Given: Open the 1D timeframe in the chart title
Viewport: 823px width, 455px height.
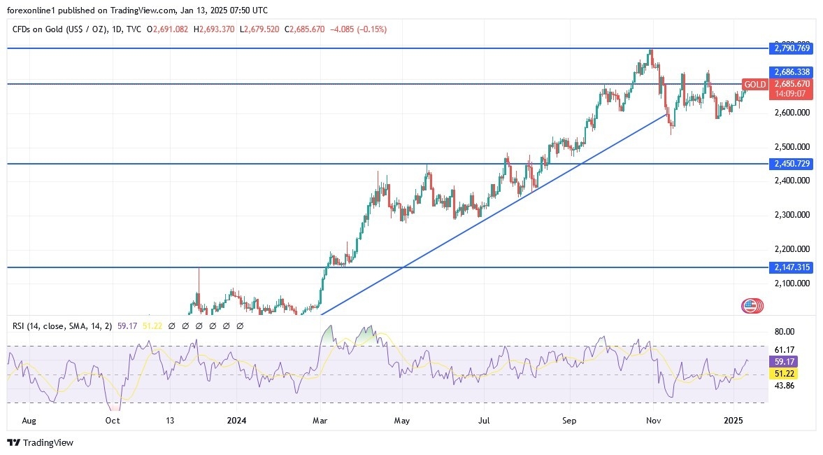Looking at the screenshot, I should [115, 29].
